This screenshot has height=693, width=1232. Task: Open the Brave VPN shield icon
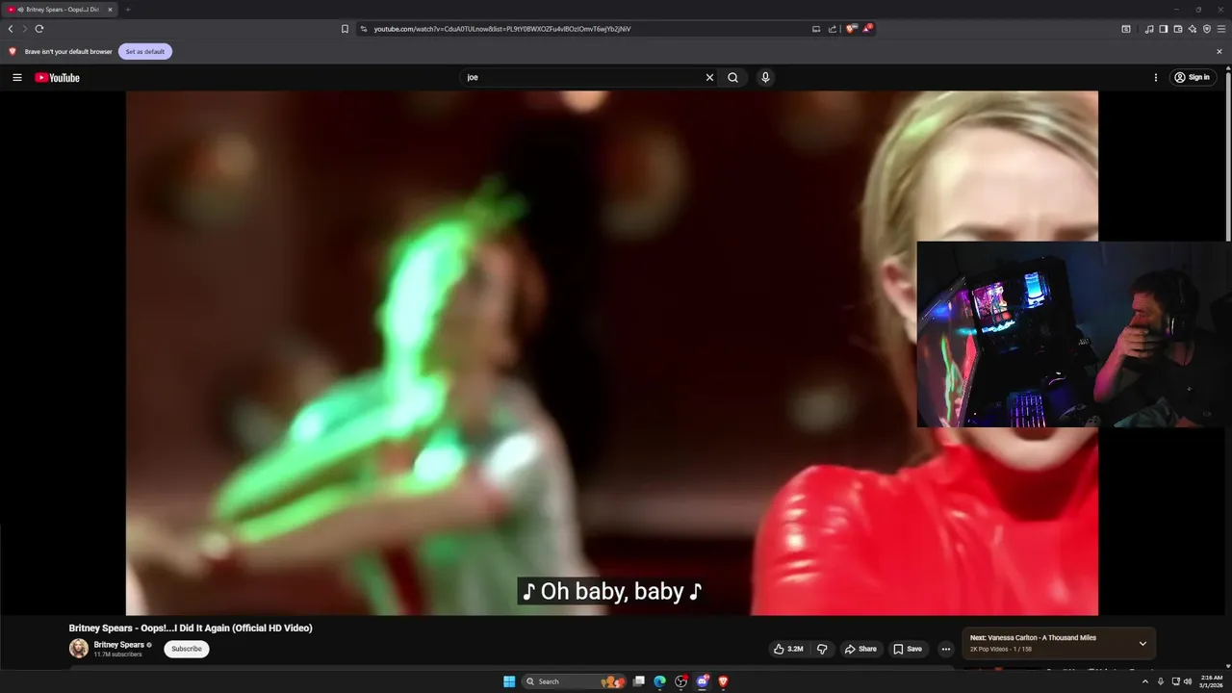1207,29
